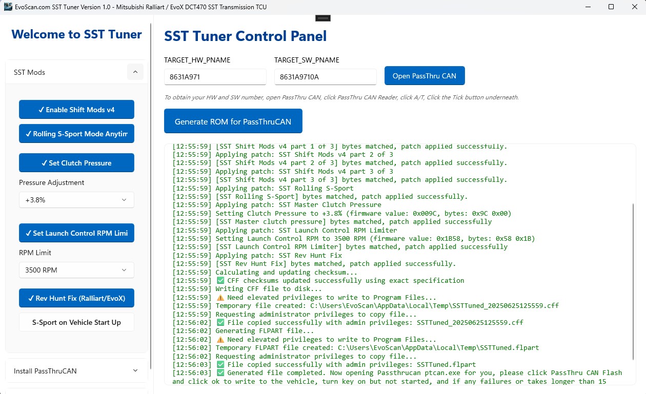Click the log output scrollbar
This screenshot has width=646, height=394.
pyautogui.click(x=633, y=281)
